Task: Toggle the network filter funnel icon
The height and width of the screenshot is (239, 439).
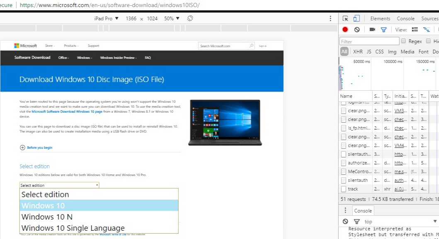Action: click(383, 29)
